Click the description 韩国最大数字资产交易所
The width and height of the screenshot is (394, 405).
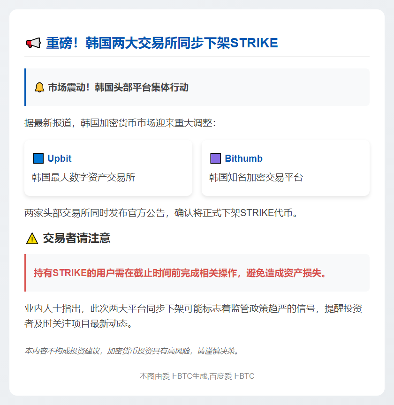tap(83, 177)
